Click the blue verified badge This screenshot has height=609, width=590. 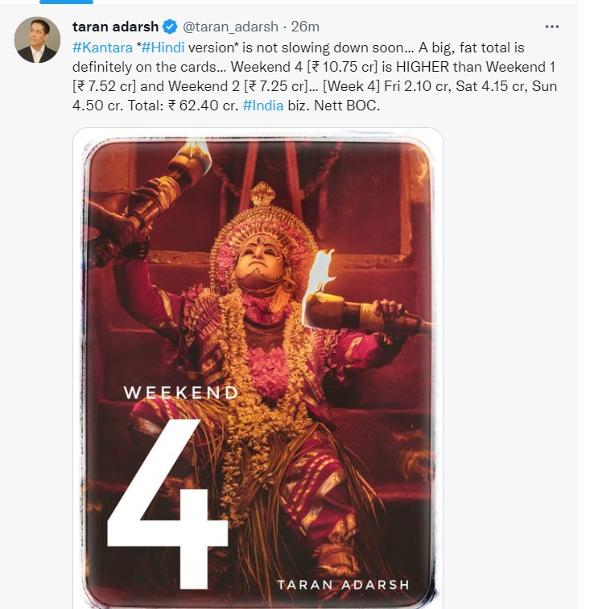171,27
